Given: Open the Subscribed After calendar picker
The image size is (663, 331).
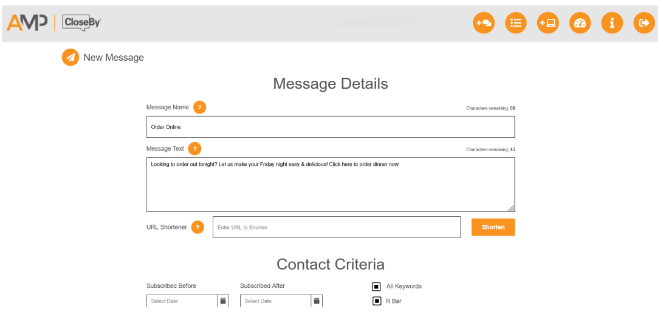Looking at the screenshot, I should [x=317, y=301].
